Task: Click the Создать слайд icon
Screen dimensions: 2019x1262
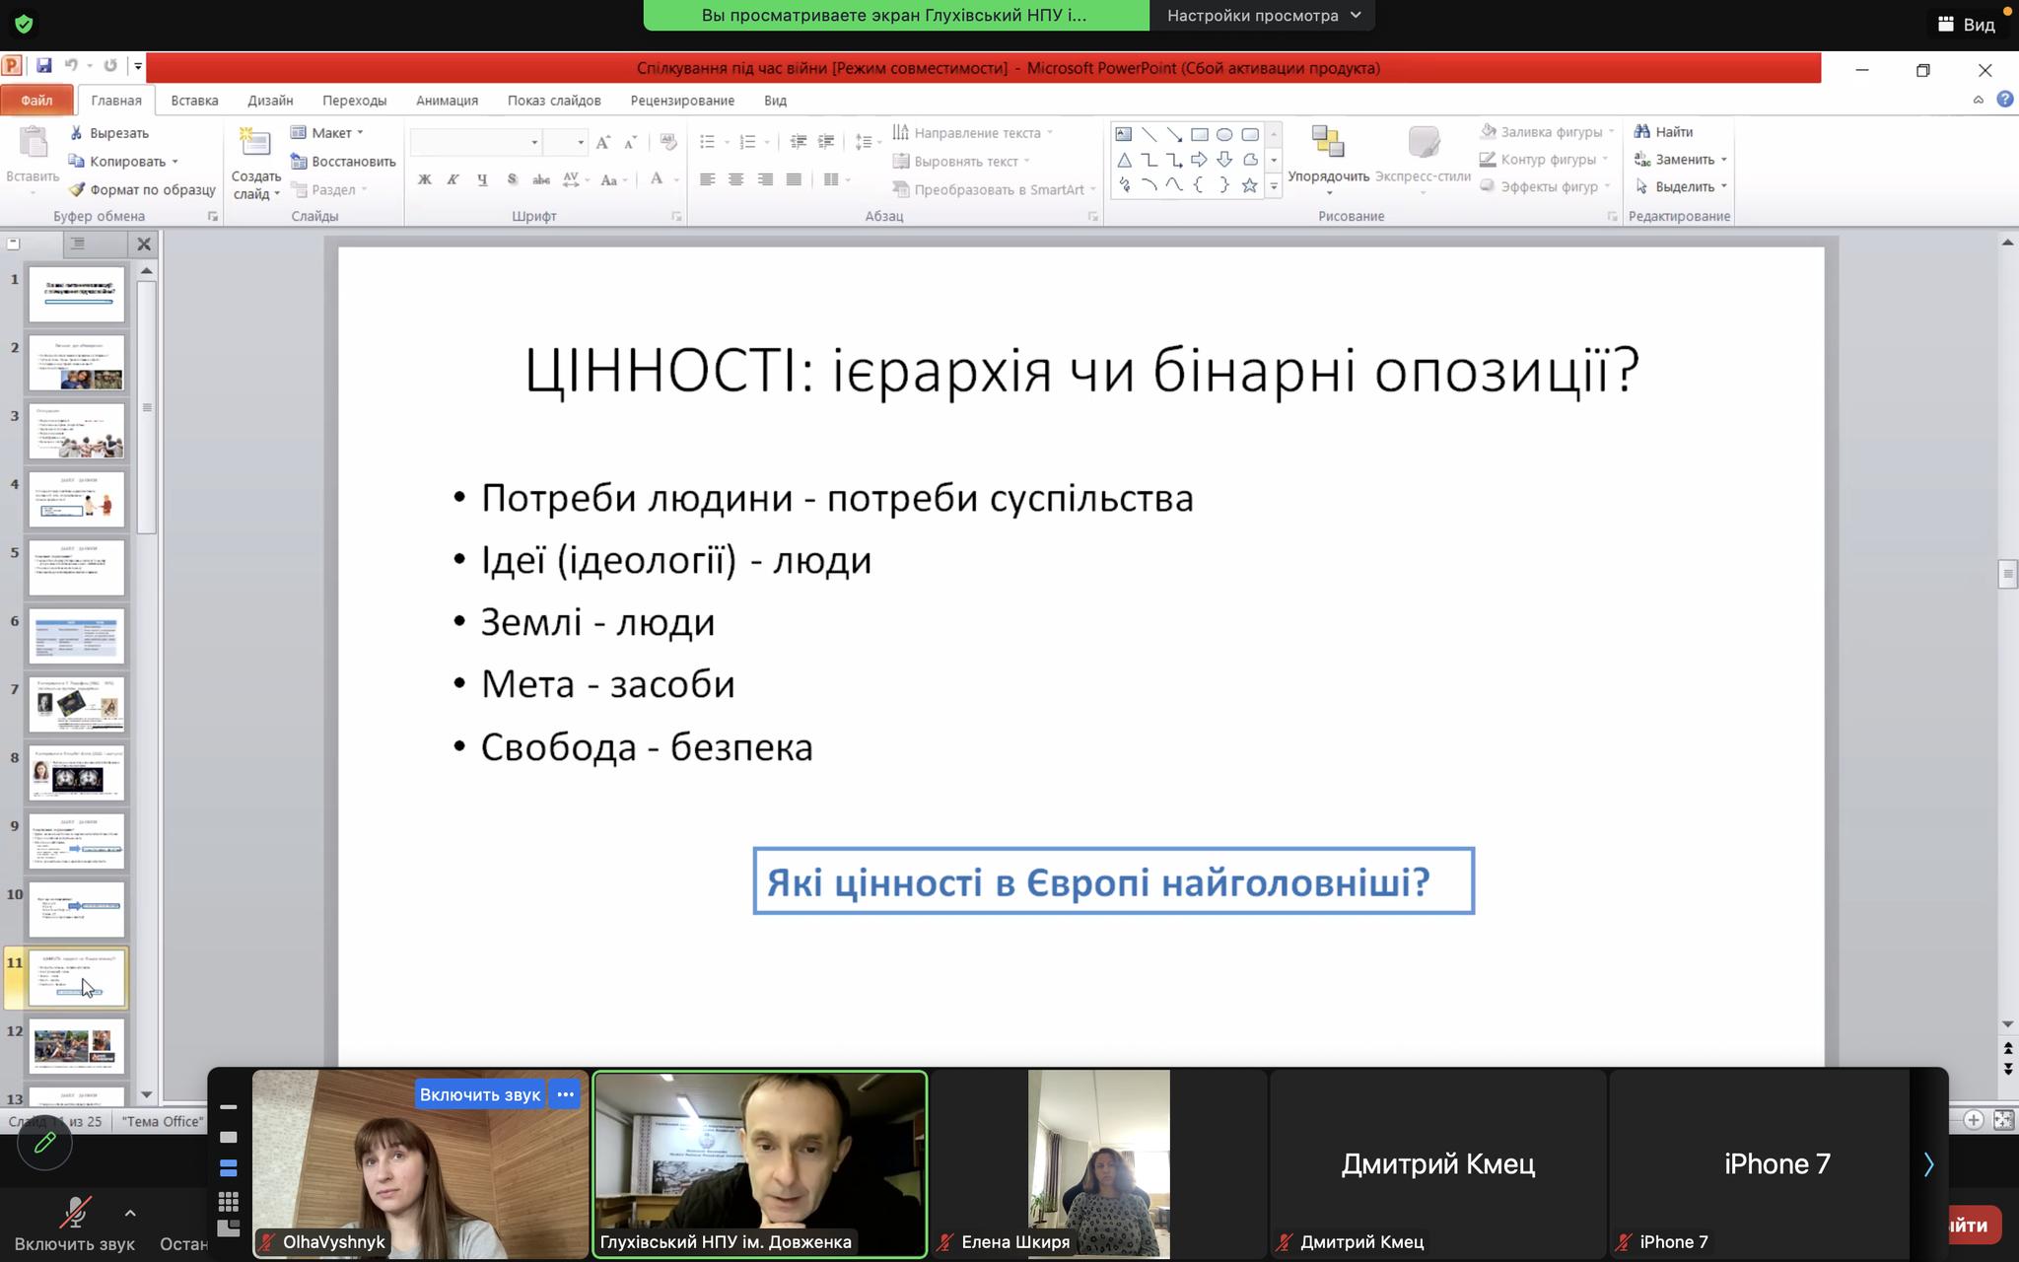Action: coord(255,144)
